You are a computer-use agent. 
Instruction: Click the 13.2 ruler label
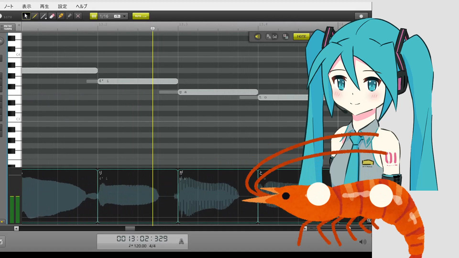(103, 24)
